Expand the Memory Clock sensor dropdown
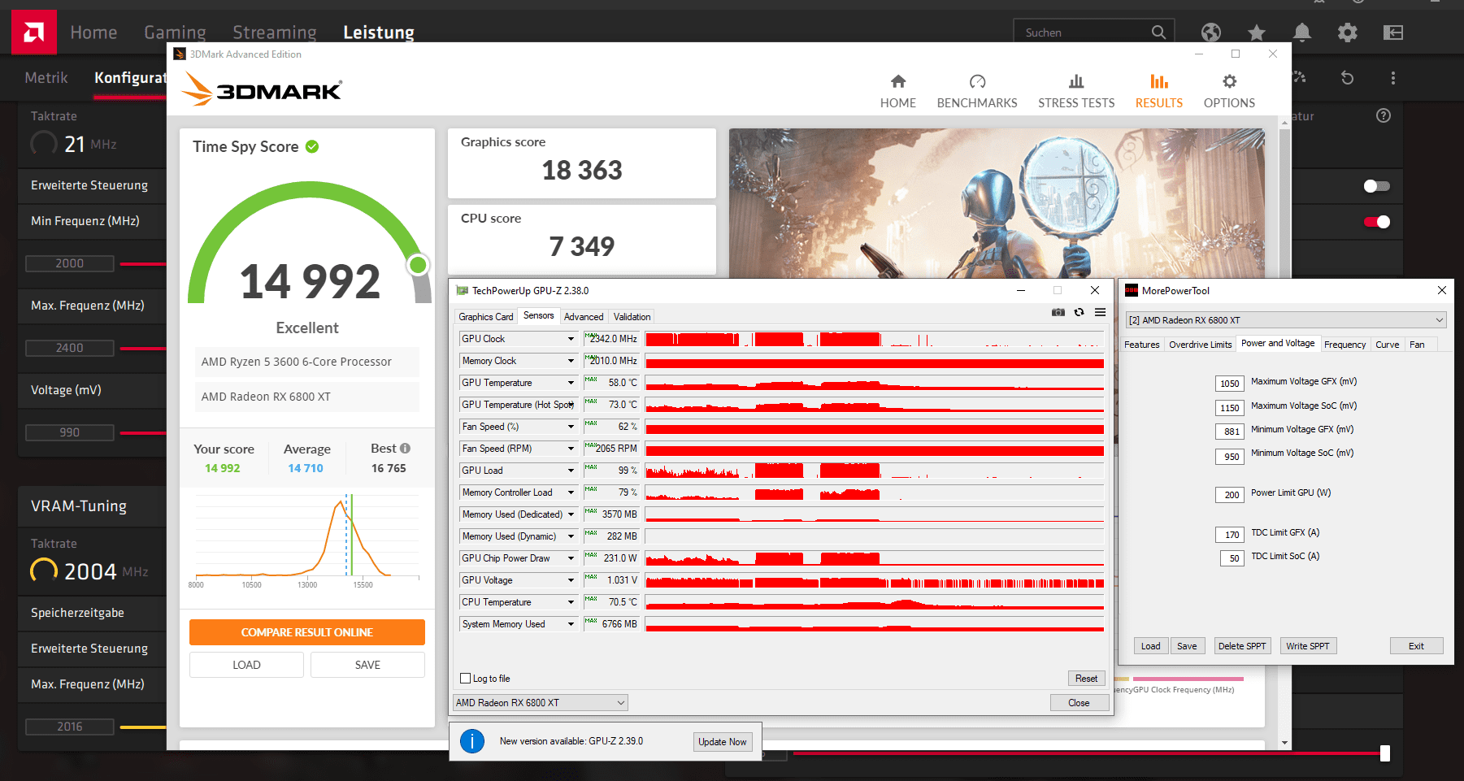The height and width of the screenshot is (781, 1464). [571, 361]
